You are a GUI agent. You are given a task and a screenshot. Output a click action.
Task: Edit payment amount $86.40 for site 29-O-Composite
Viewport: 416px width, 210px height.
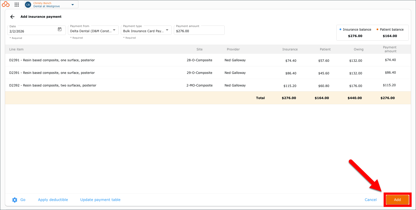pos(390,73)
